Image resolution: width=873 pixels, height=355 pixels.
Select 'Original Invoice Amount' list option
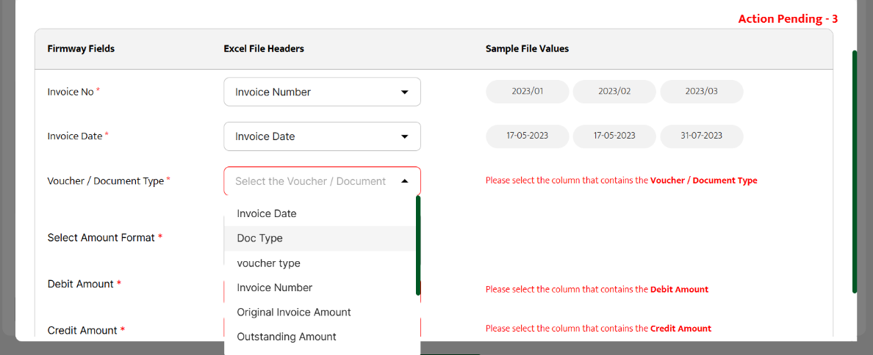[x=293, y=312]
